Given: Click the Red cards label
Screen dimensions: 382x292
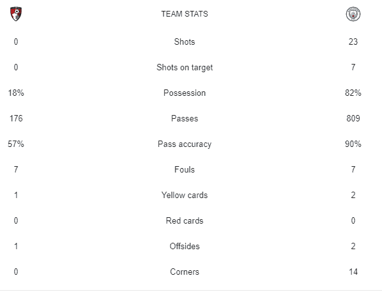Looking at the screenshot, I should pos(185,220).
